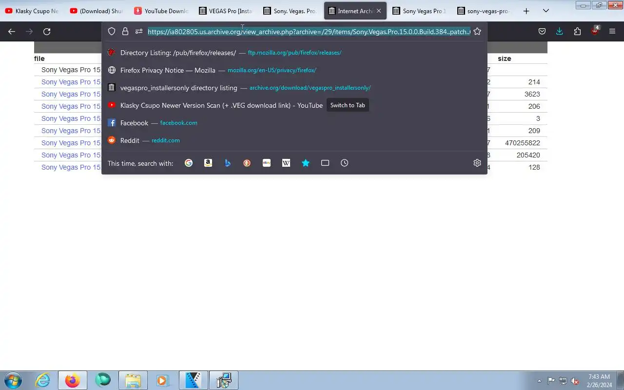Screen dimensions: 624x390
Task: Select Directory Listing /pub/firefox/releases/ suggestion
Action: [x=294, y=53]
